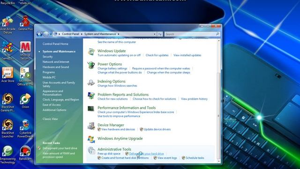This screenshot has height=169, width=300.
Task: Open BlackShot Garena desktop shortcut
Action: [x=7, y=102]
